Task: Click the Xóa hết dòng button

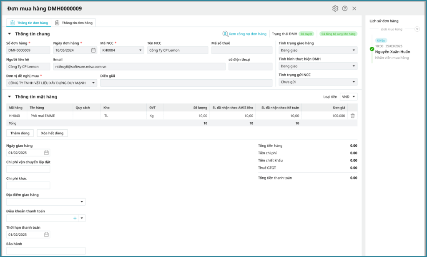Action: click(52, 133)
